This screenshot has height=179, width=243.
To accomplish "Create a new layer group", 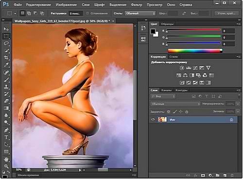I will pyautogui.click(x=218, y=175).
